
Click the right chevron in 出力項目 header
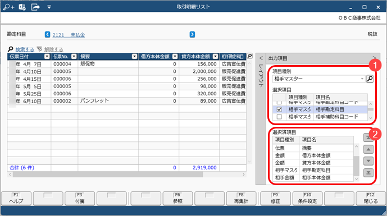click(x=374, y=58)
